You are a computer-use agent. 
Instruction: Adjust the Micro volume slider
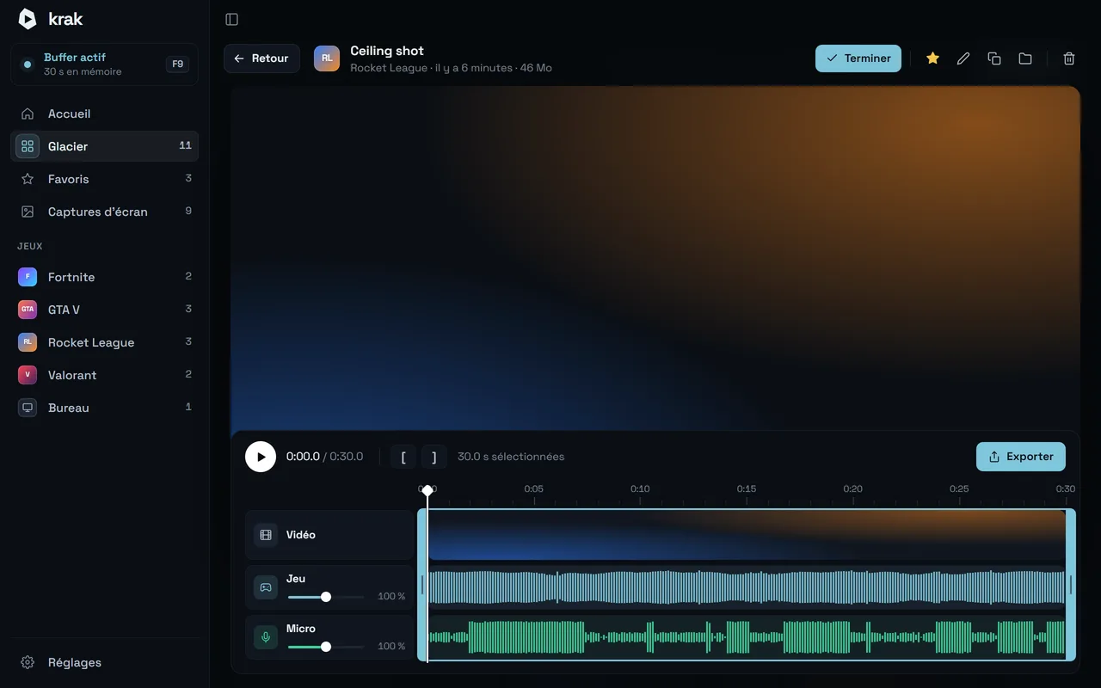326,647
